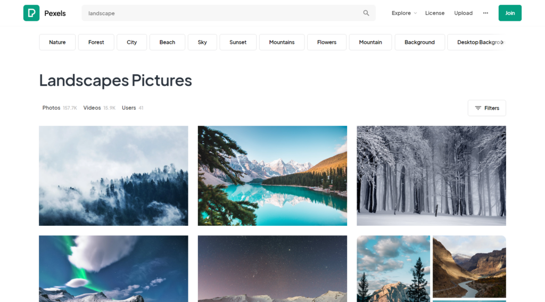
Task: Open the snowy winter forest photo
Action: tap(431, 176)
